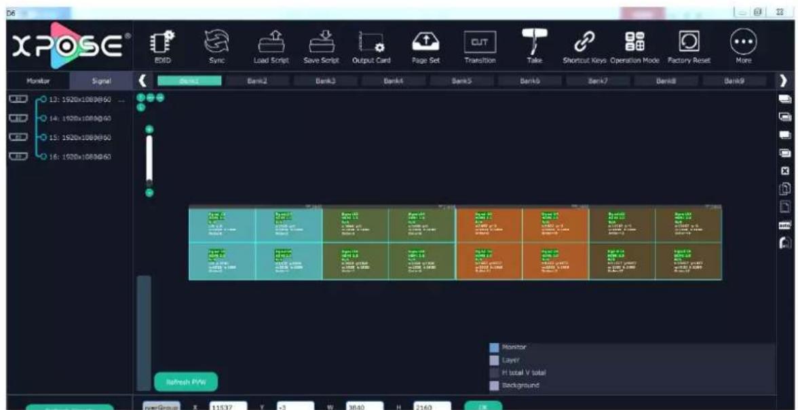Click the vertical zoom slider track
The width and height of the screenshot is (798, 410).
(x=149, y=161)
